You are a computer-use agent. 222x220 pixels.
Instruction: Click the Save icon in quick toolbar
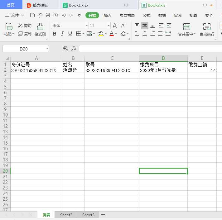pyautogui.click(x=32, y=15)
